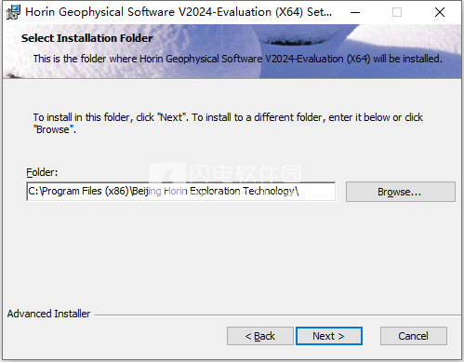Close the setup wizard window

click(x=440, y=12)
